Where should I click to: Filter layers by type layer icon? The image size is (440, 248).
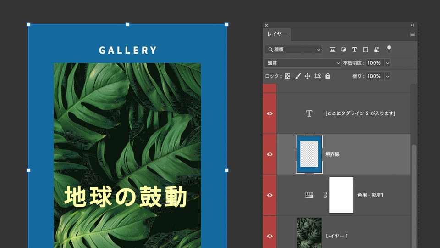pyautogui.click(x=354, y=50)
